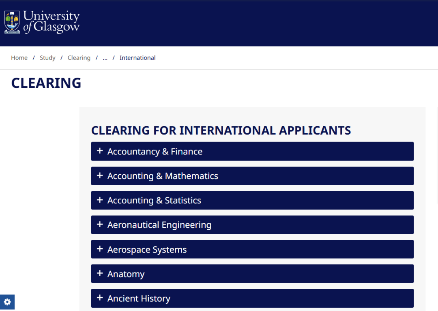Expand the Anatomy accordion row

pyautogui.click(x=252, y=274)
